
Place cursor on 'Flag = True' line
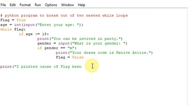click(x=13, y=20)
